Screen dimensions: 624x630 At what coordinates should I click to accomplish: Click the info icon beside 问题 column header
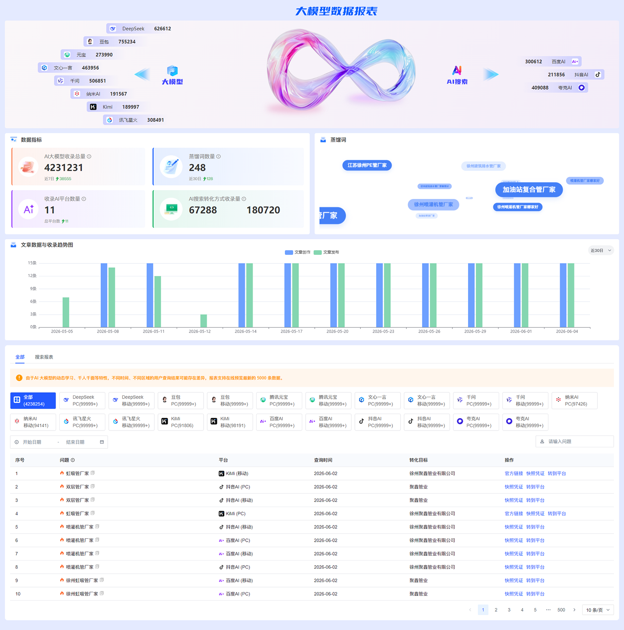point(73,460)
